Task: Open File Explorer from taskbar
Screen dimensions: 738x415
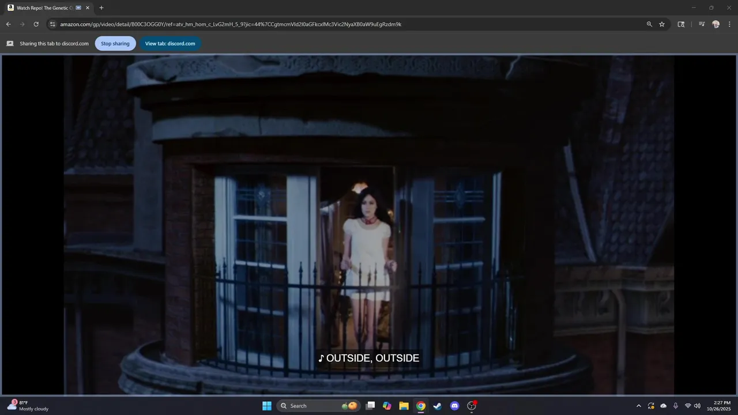Action: 404,406
